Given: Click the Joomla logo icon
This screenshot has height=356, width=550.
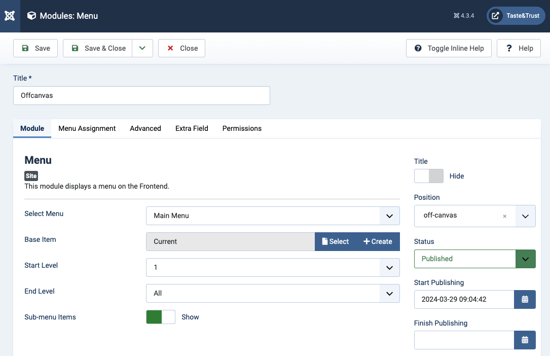Looking at the screenshot, I should [x=10, y=16].
